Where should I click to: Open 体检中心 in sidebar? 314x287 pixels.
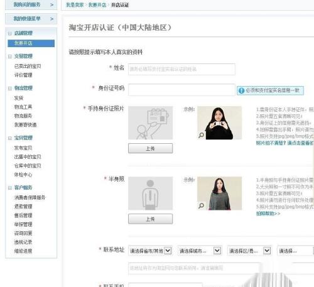pyautogui.click(x=23, y=175)
